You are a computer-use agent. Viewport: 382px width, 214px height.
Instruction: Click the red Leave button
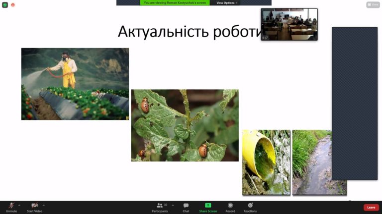[x=371, y=208]
